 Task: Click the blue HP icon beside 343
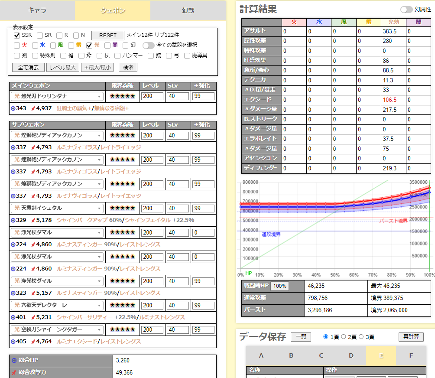coord(13,108)
